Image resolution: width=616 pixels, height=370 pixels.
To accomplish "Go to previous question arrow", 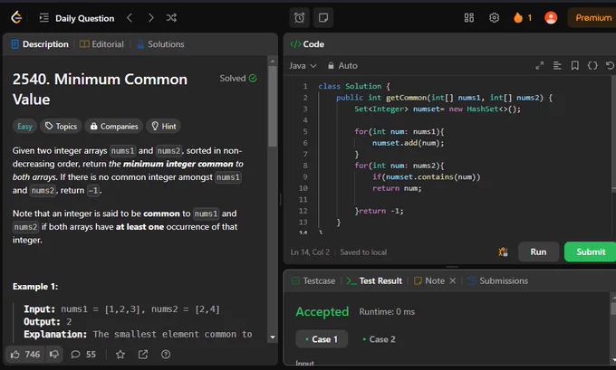I will tap(130, 18).
